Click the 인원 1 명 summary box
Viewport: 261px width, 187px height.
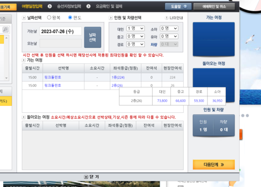(x=203, y=126)
